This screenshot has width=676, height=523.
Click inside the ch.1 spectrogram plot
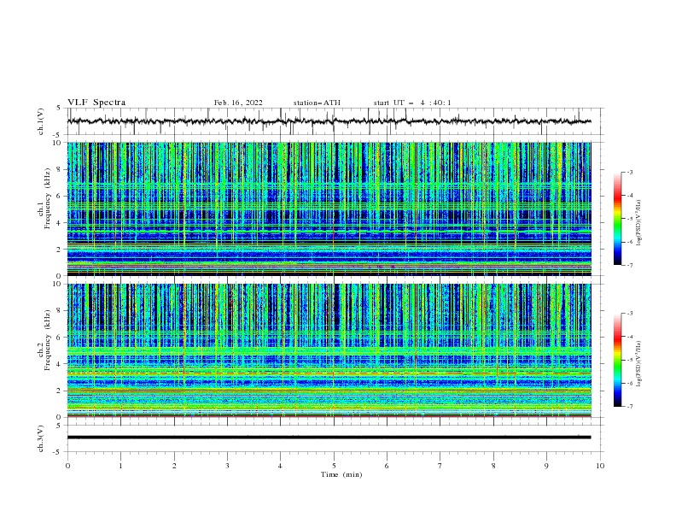coord(329,209)
